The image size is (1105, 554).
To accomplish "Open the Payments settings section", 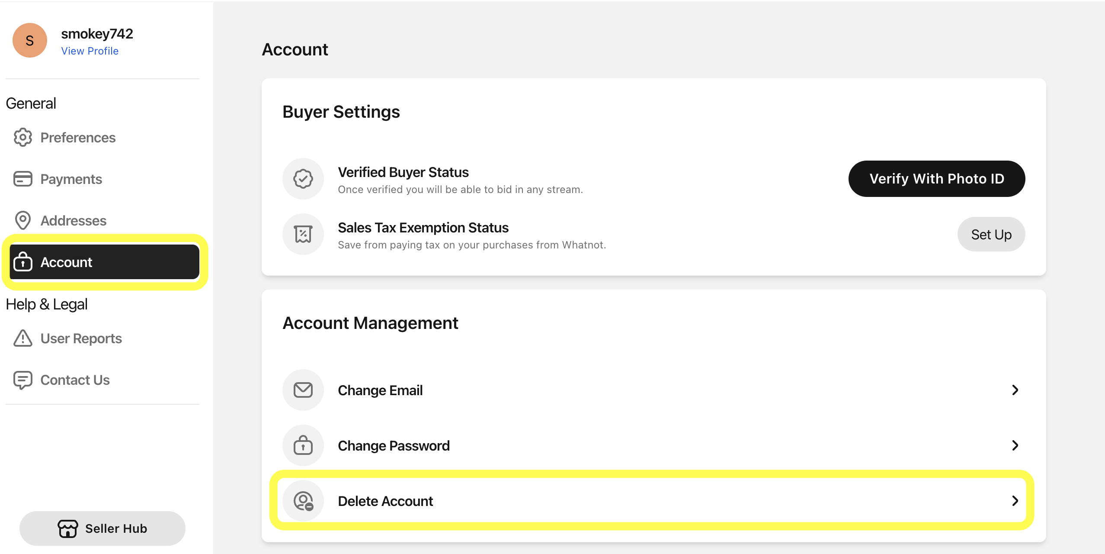I will (71, 179).
